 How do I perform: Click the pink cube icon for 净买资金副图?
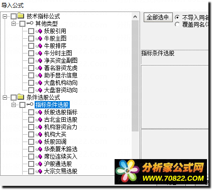pos(40,61)
